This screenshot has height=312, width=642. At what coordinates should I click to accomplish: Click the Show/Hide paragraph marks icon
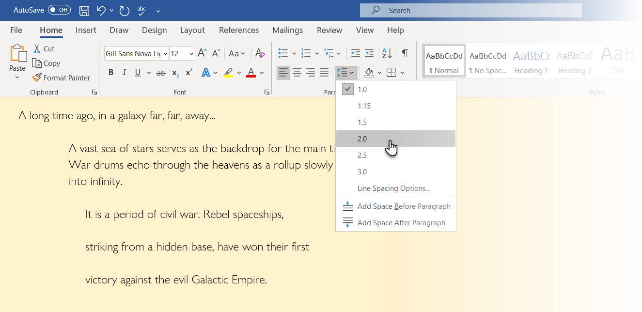(405, 53)
